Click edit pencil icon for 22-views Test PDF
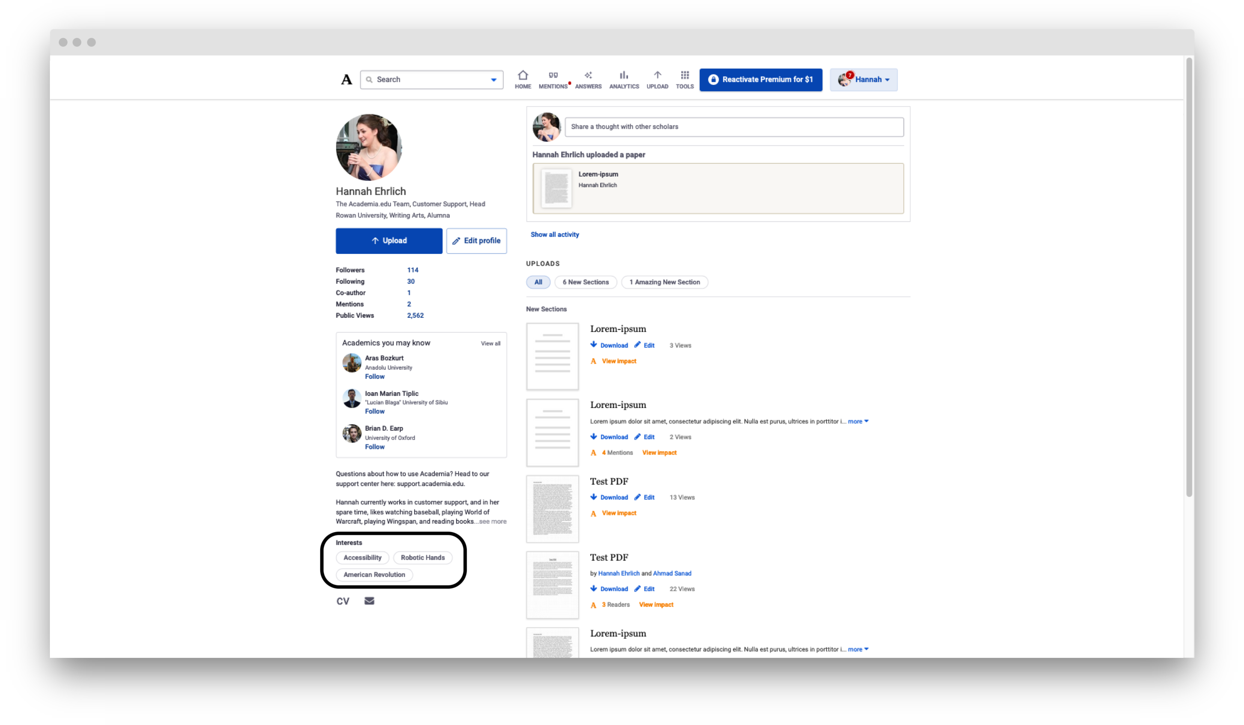The image size is (1244, 725). 637,589
